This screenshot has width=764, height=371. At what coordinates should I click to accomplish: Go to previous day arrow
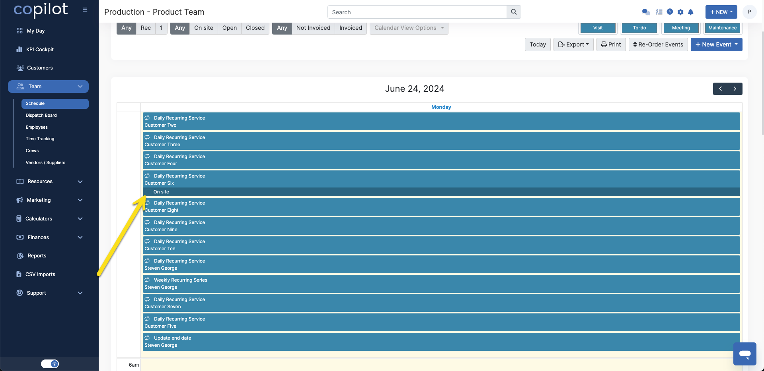720,89
